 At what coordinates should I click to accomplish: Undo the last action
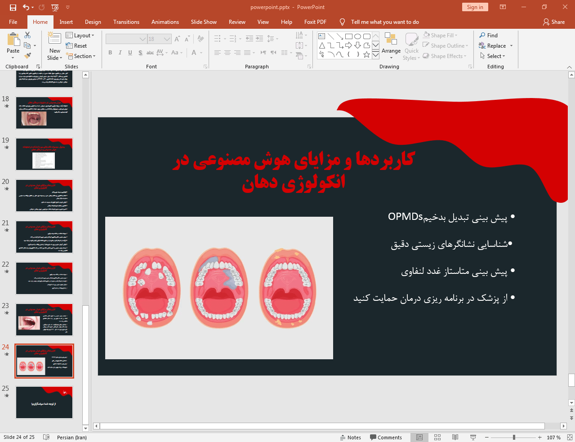[x=26, y=7]
